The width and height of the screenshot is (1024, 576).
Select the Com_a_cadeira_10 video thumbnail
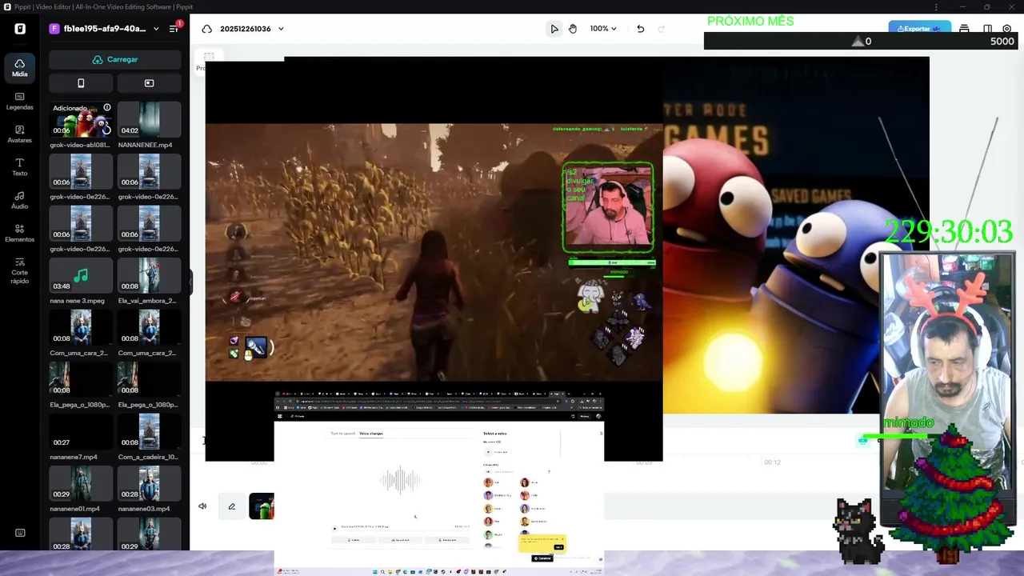click(149, 431)
